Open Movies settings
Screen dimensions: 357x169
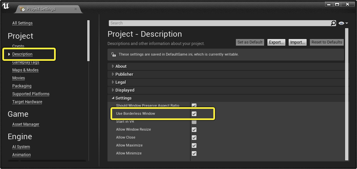click(19, 78)
